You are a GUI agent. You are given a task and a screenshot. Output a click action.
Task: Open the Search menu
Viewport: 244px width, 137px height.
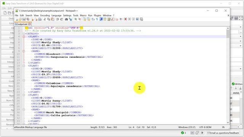(x=29, y=15)
